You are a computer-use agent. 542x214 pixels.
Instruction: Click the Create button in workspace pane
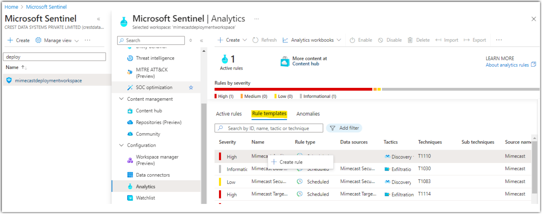pyautogui.click(x=19, y=40)
